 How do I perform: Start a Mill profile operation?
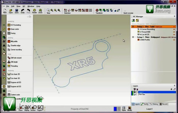(x=12, y=41)
